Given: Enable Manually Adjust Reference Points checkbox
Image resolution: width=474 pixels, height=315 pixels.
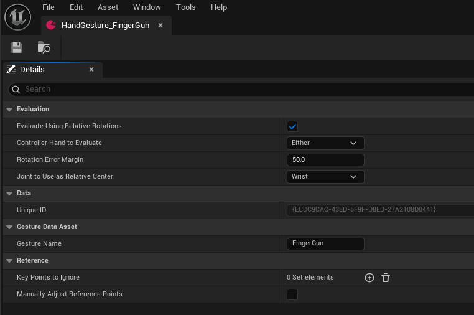Looking at the screenshot, I should click(292, 294).
